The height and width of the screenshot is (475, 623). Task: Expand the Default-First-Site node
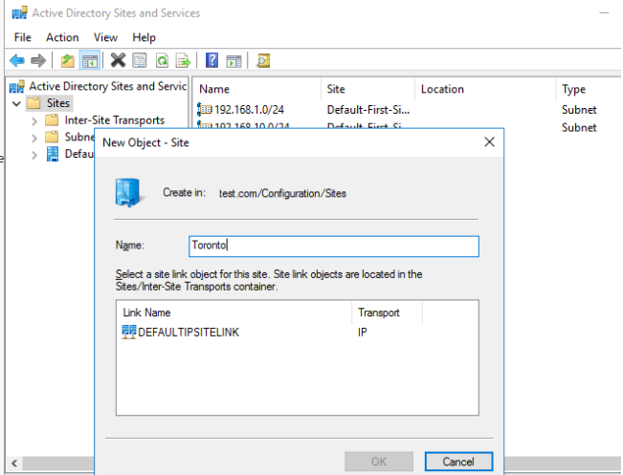(x=34, y=155)
